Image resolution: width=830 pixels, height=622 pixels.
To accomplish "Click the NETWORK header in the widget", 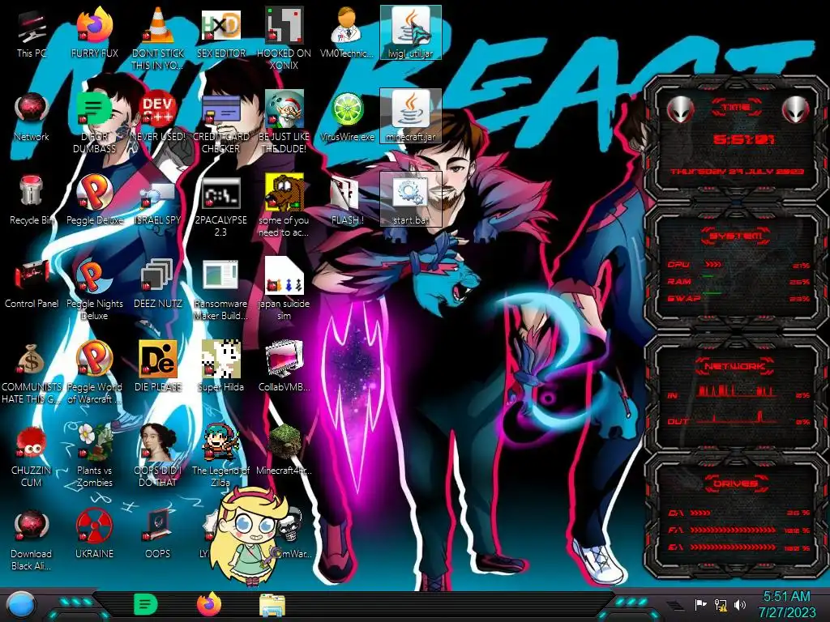I will 735,366.
